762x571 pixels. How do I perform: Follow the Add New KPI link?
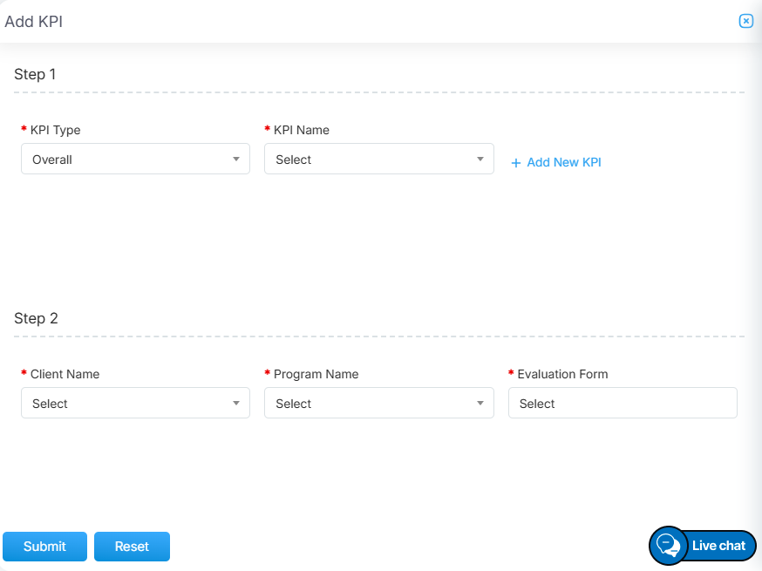(x=563, y=163)
